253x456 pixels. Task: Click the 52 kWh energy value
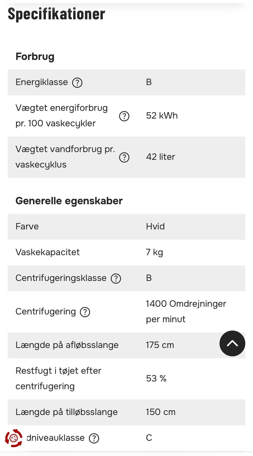[162, 116]
